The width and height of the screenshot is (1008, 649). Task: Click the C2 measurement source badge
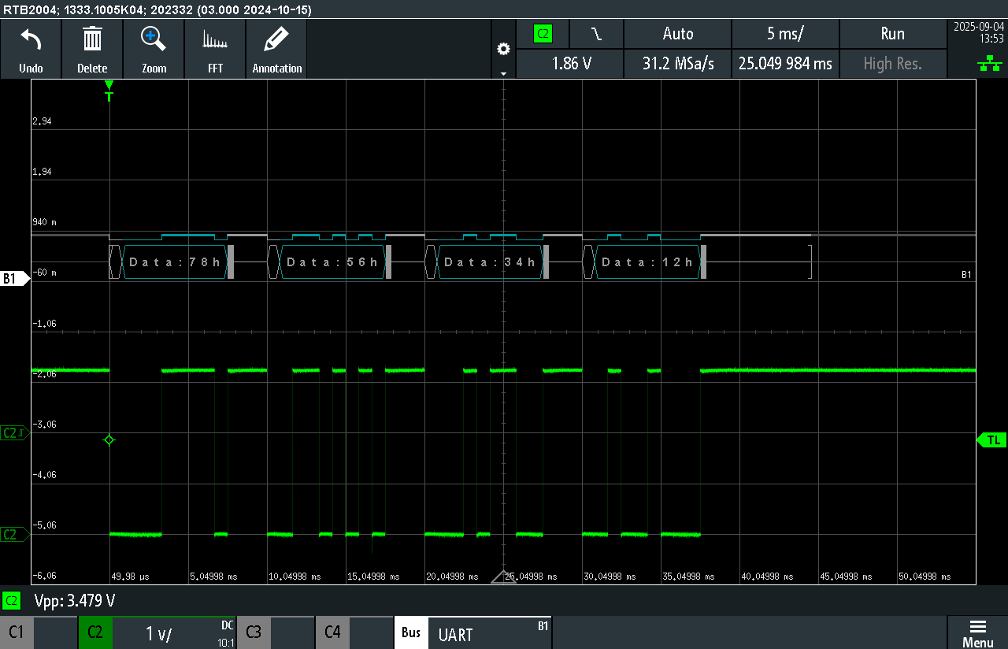[x=12, y=601]
